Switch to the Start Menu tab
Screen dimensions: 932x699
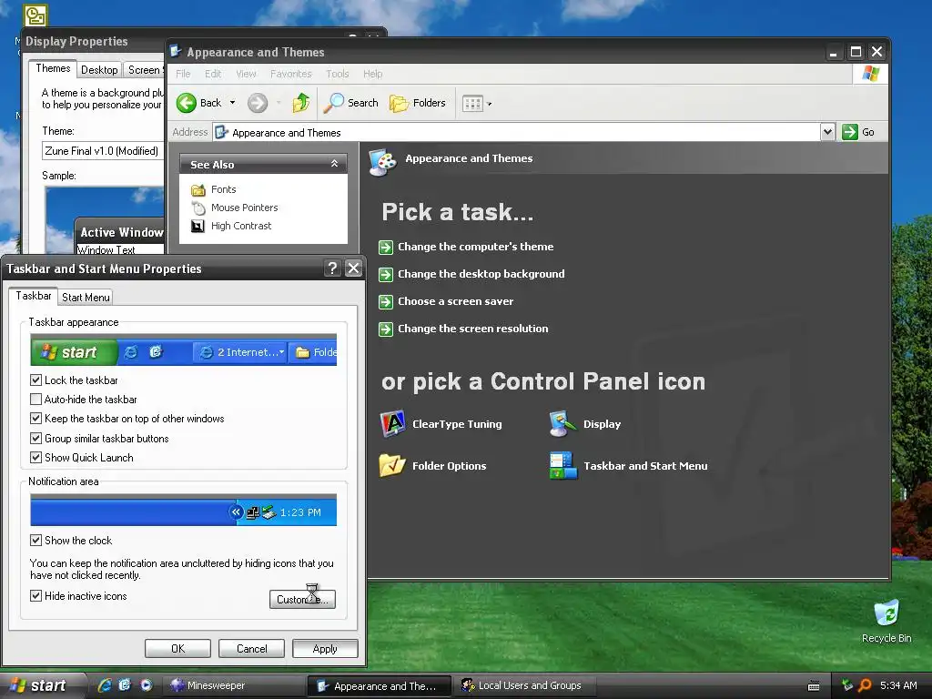coord(86,298)
